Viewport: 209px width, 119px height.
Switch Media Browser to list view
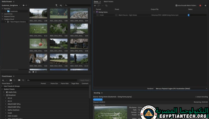[30, 72]
